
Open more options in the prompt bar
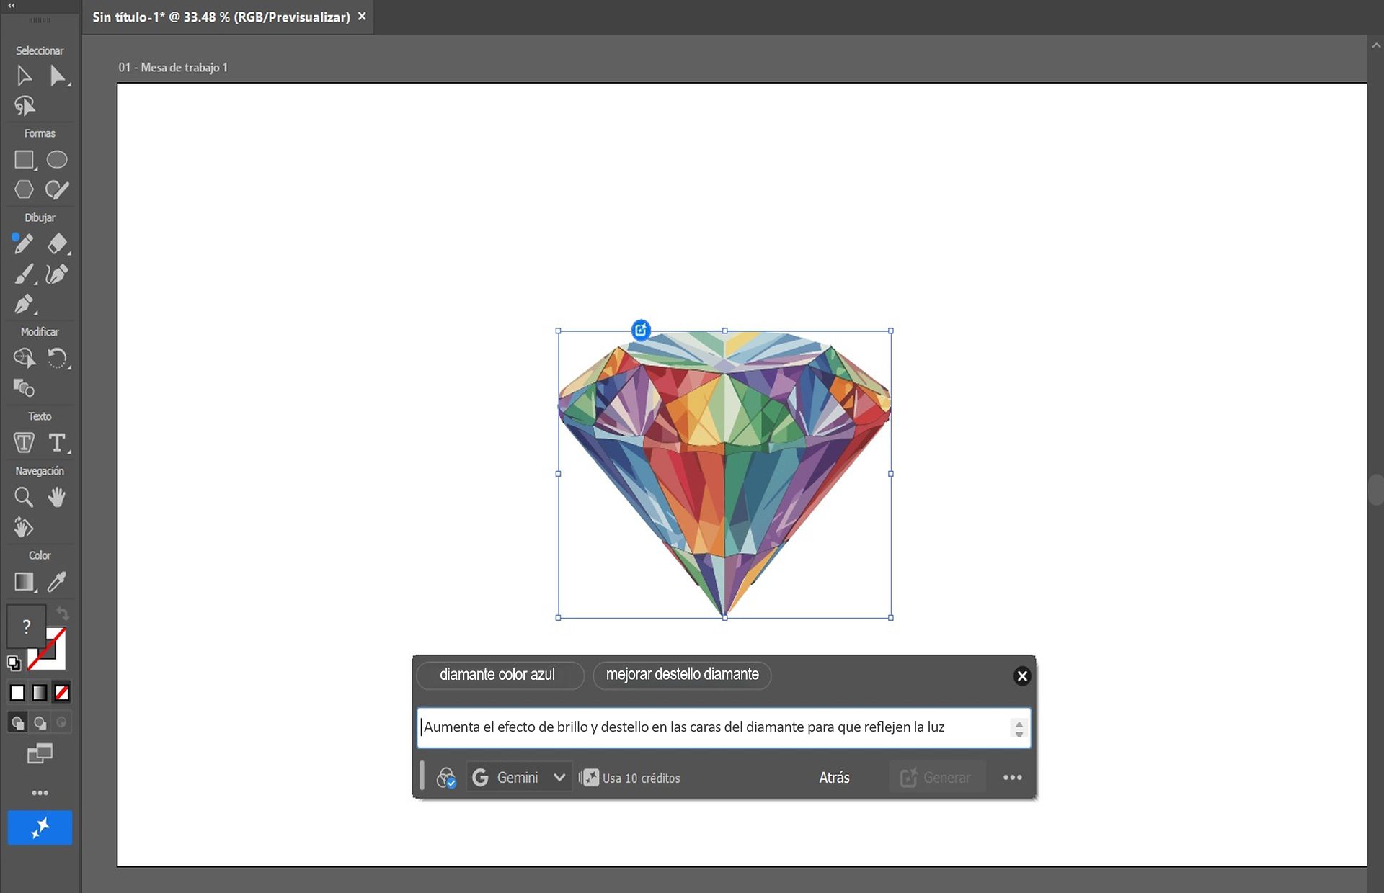[1012, 778]
